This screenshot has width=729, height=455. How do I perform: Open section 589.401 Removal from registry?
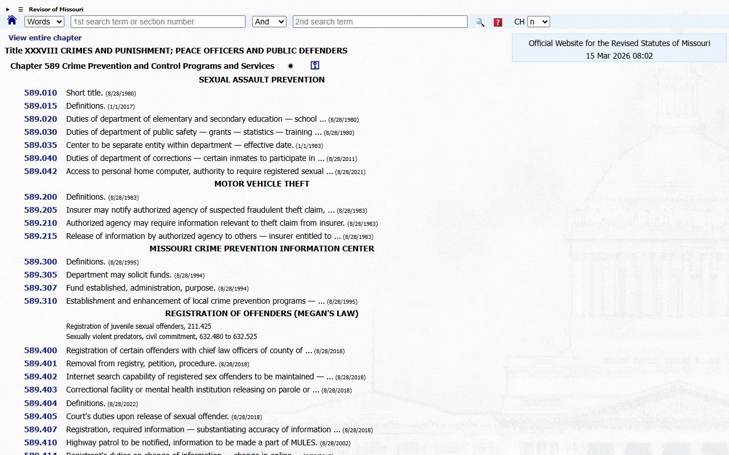pyautogui.click(x=40, y=363)
